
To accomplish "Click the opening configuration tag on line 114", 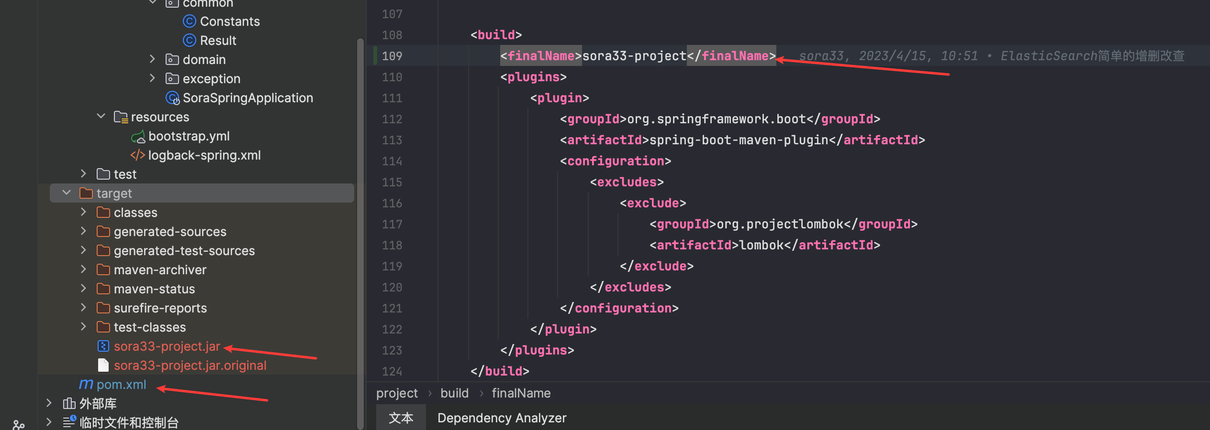I will [x=616, y=161].
